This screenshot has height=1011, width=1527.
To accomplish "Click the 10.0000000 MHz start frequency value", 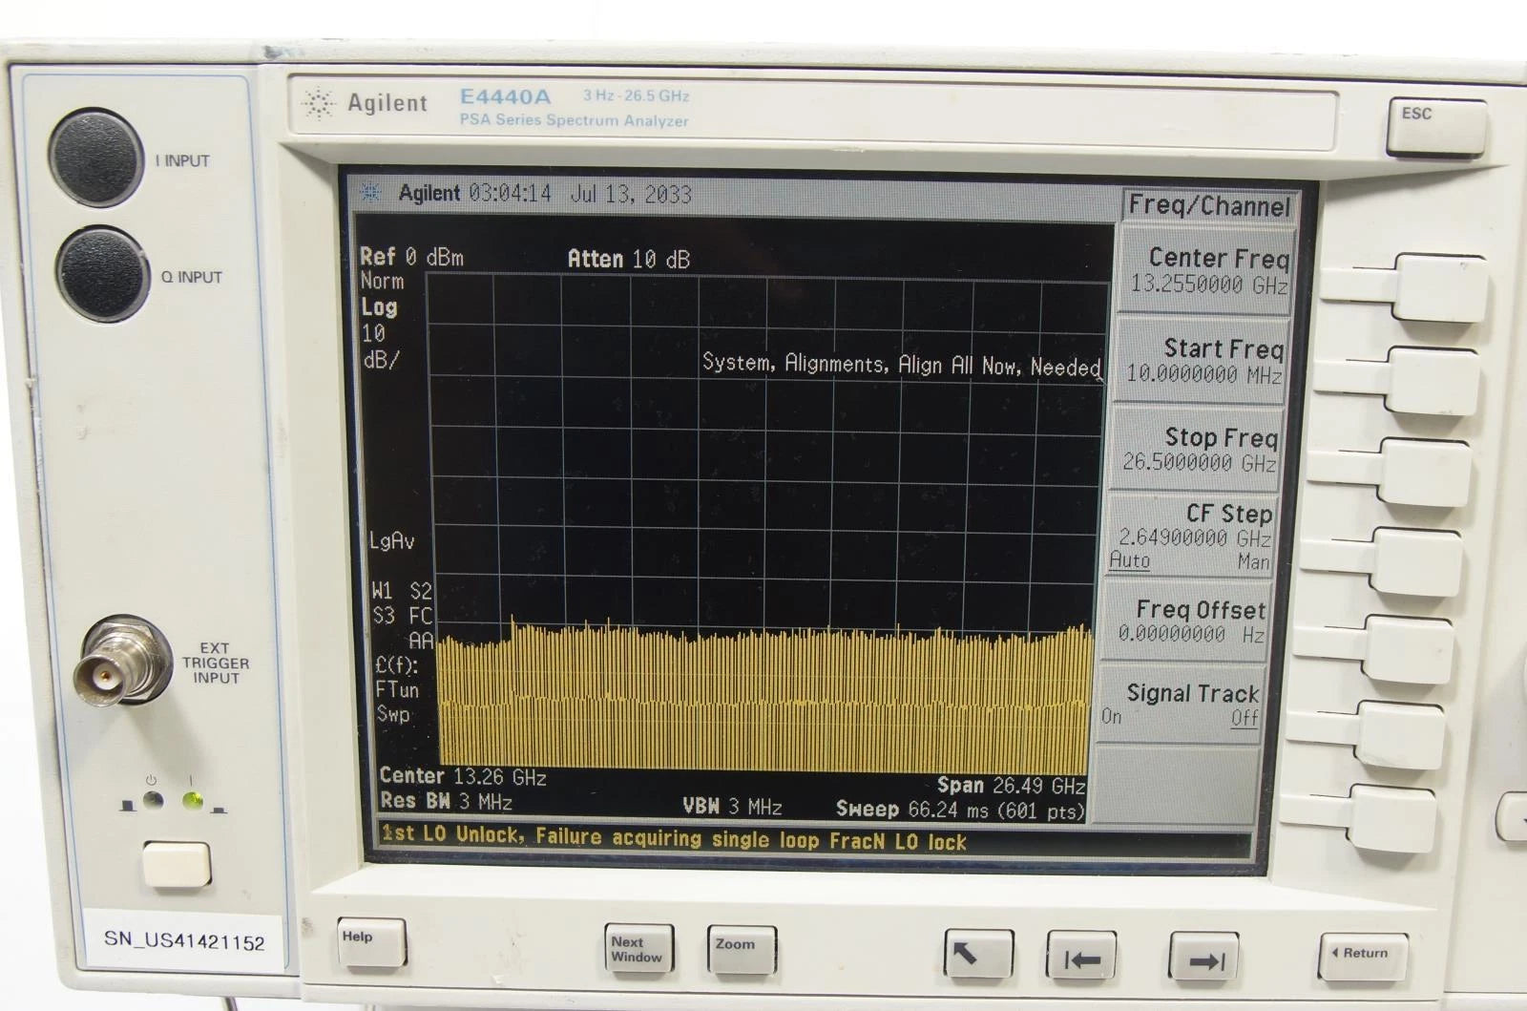I will point(1203,373).
